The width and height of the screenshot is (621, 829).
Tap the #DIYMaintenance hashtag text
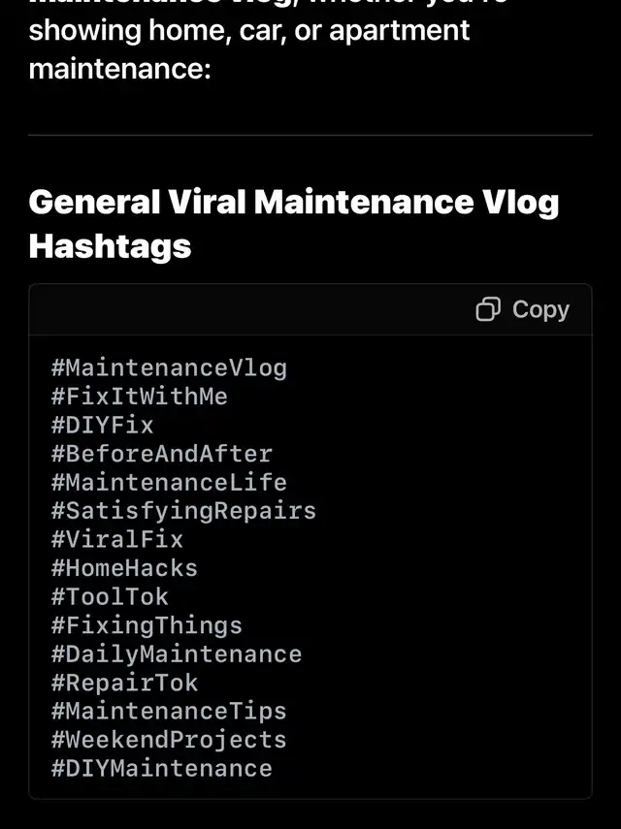(162, 768)
